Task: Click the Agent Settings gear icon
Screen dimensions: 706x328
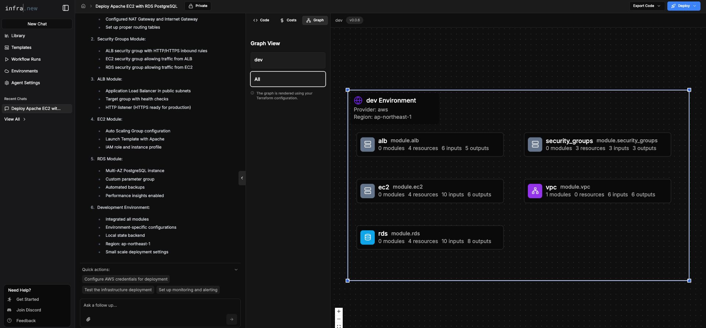Action: click(x=7, y=83)
